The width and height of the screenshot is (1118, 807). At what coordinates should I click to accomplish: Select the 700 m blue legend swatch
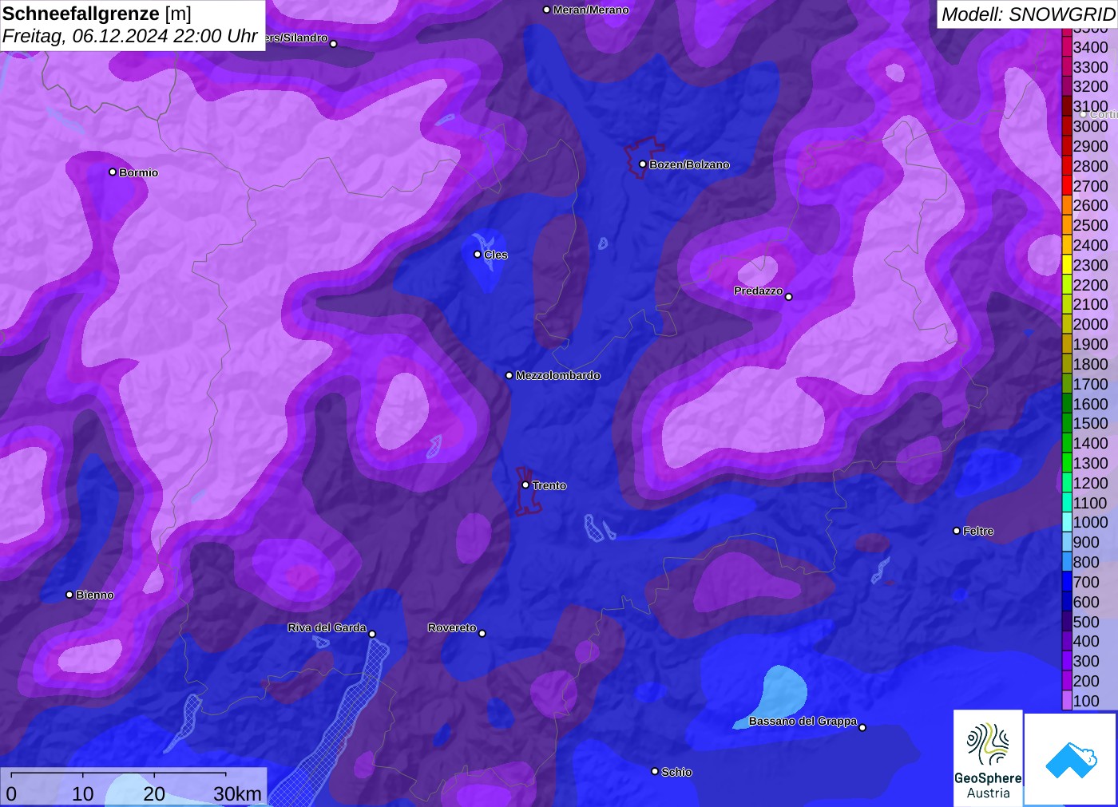tap(1066, 582)
